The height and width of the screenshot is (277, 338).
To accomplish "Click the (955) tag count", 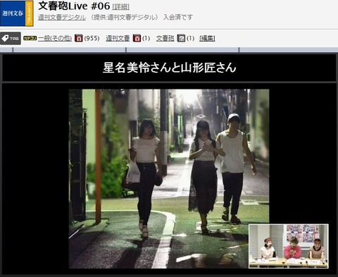I will (92, 38).
